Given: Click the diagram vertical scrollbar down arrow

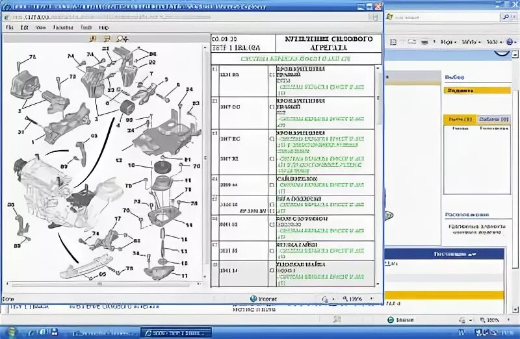Looking at the screenshot, I should pos(205,277).
